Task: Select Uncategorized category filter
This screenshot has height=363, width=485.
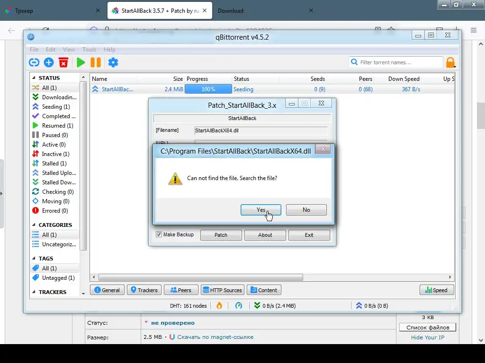Action: [54, 244]
